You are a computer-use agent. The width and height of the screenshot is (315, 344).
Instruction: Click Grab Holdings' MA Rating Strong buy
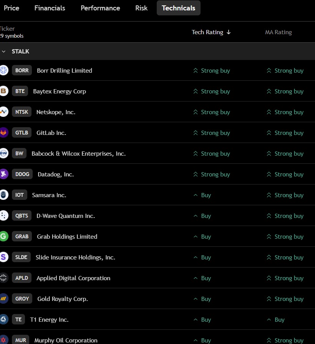coord(285,236)
